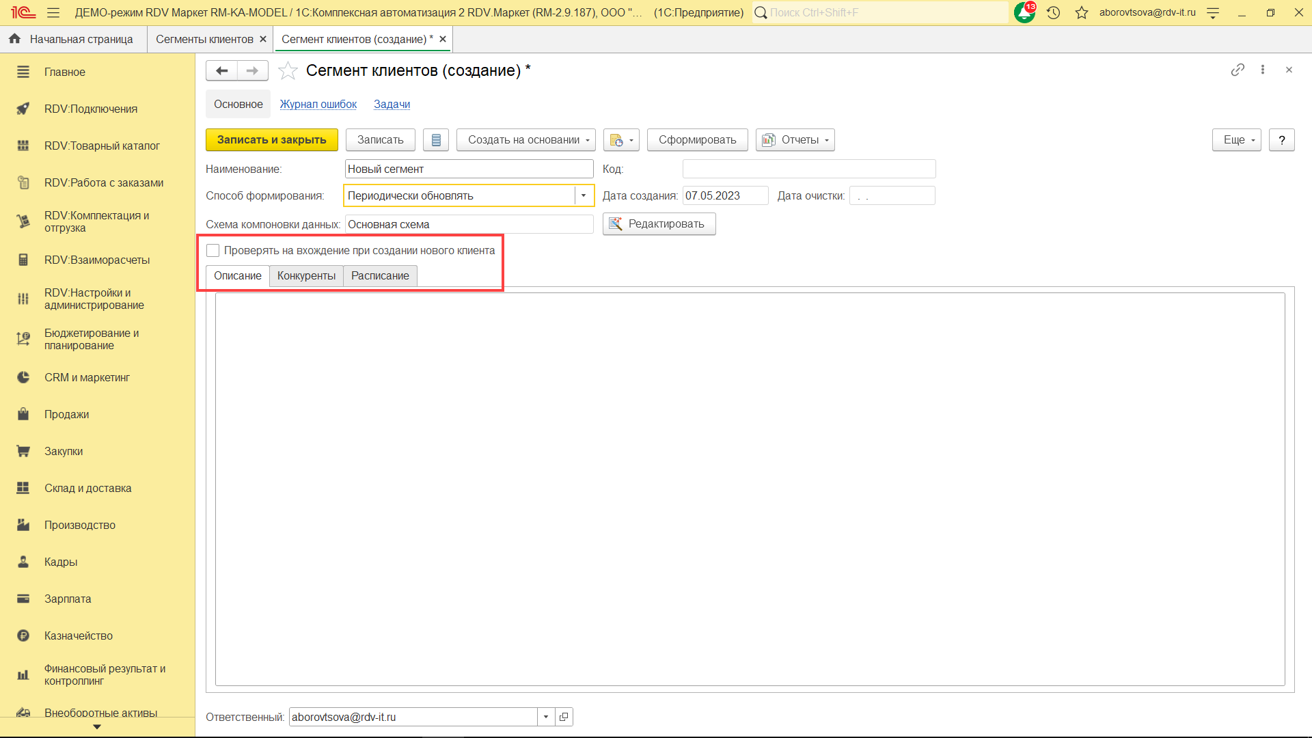Enable check on new client creation checkbox
Image resolution: width=1312 pixels, height=738 pixels.
tap(213, 251)
